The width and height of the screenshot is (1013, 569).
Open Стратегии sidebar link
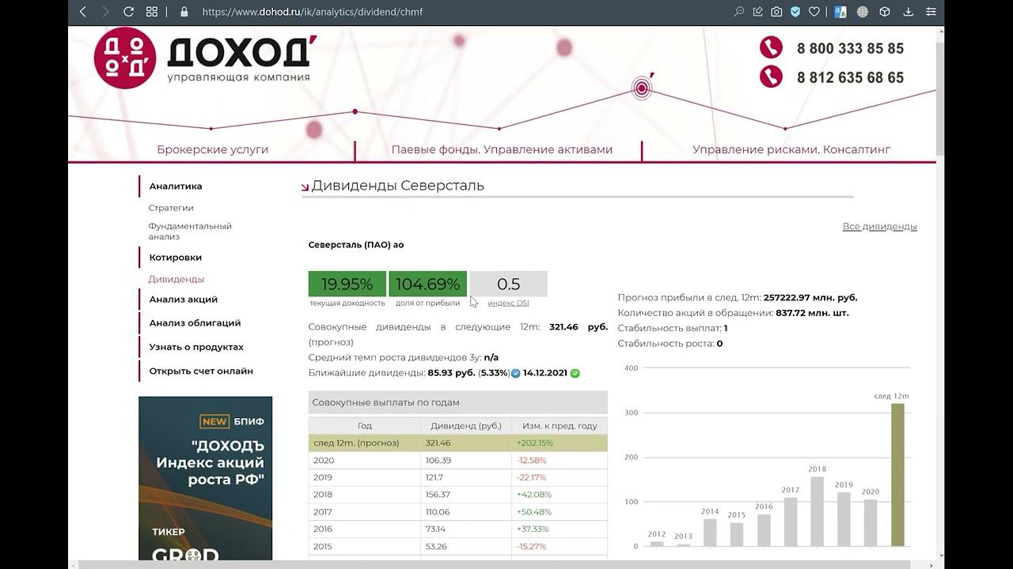[x=171, y=208]
